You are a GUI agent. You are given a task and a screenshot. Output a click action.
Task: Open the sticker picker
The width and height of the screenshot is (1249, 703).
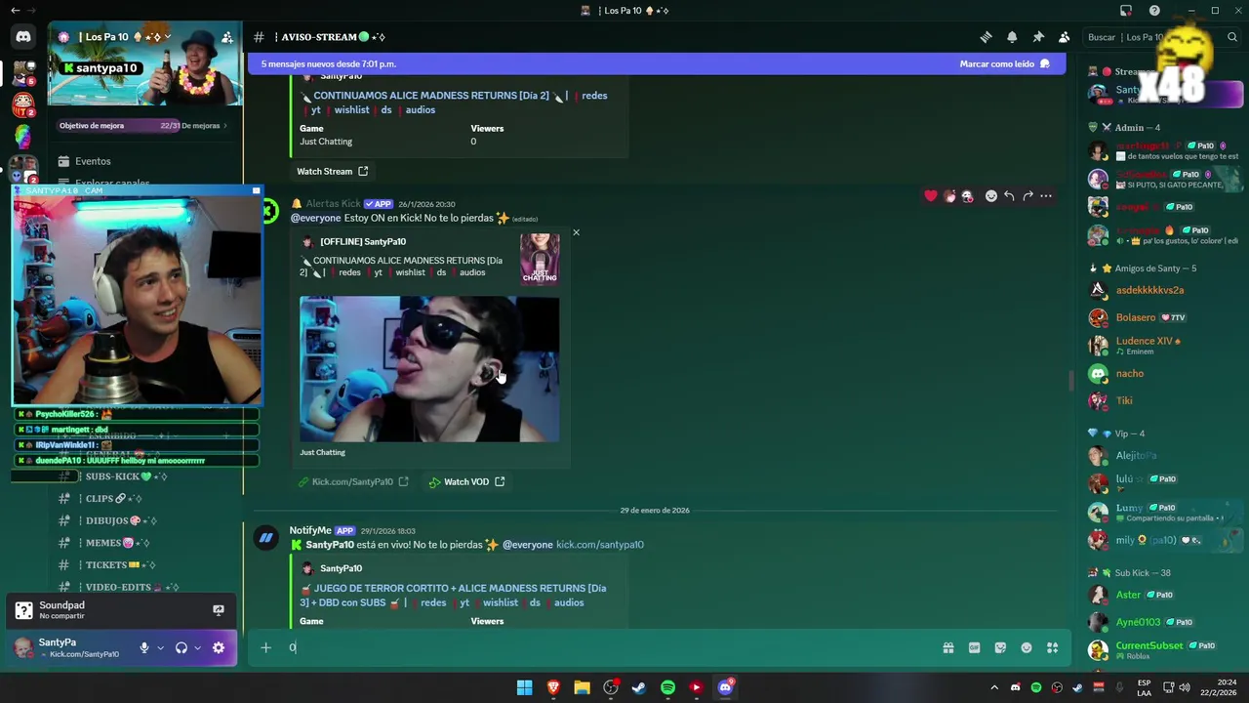1000,647
